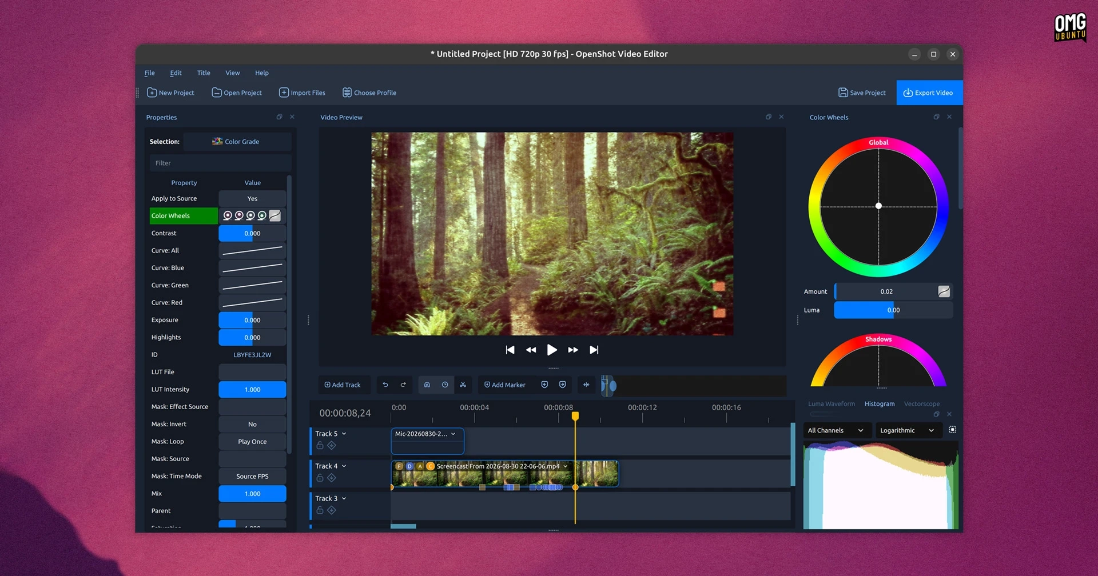
Task: Adjust the Luma slider
Action: point(893,310)
